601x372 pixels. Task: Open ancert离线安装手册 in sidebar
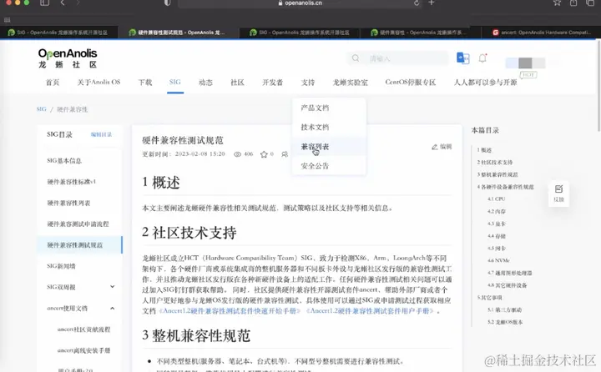[83, 350]
